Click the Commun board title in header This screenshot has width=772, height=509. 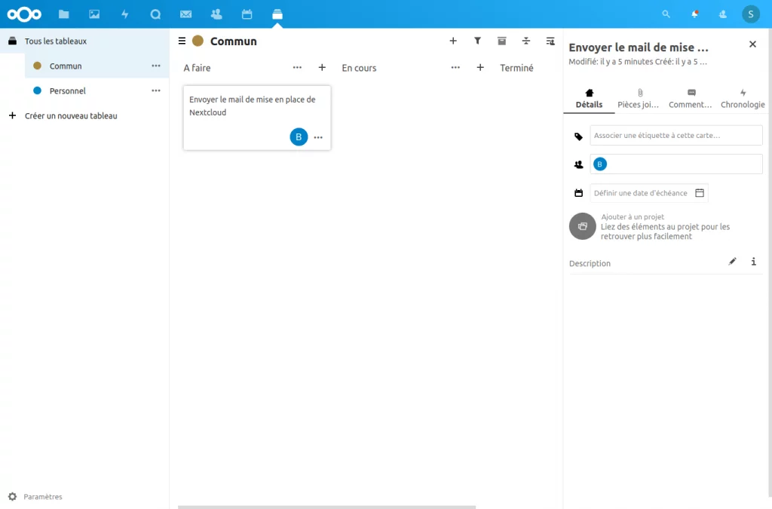[x=234, y=41]
